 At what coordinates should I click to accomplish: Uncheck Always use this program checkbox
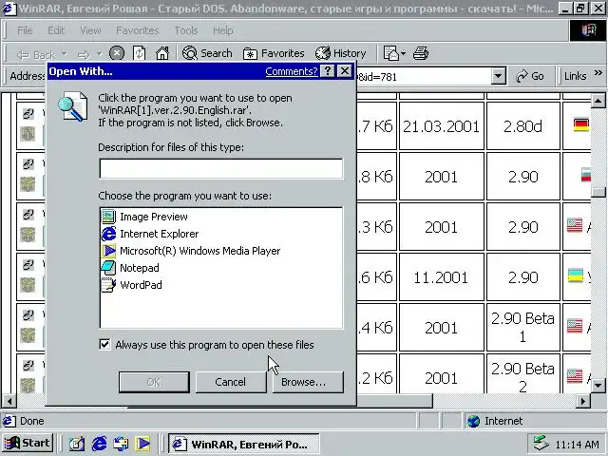pyautogui.click(x=104, y=344)
